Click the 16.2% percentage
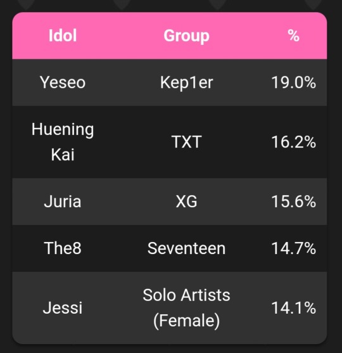The height and width of the screenshot is (353, 342). coord(294,142)
